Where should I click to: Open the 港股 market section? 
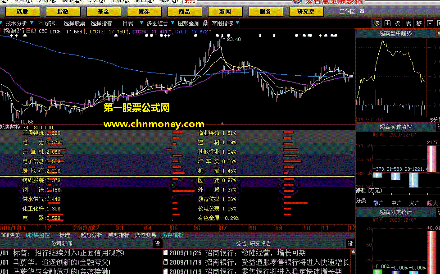click(x=23, y=12)
